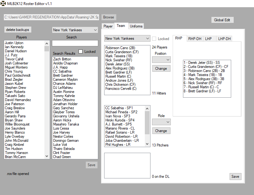254x195 pixels.
Task: Select Andruw Jones (LF) in hitters list
Action: click(119, 80)
